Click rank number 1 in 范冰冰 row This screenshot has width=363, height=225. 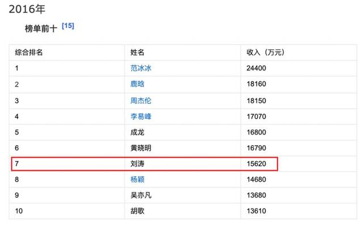[x=16, y=68]
